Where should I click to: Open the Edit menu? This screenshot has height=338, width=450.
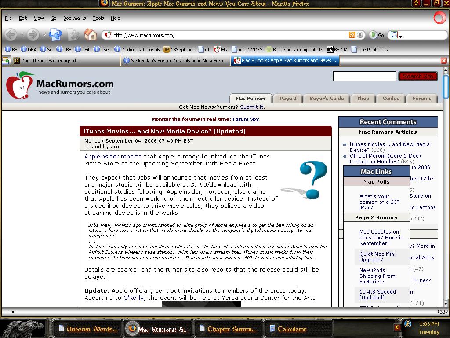click(23, 18)
